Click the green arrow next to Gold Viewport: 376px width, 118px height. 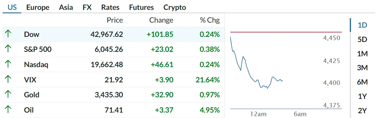click(x=8, y=95)
